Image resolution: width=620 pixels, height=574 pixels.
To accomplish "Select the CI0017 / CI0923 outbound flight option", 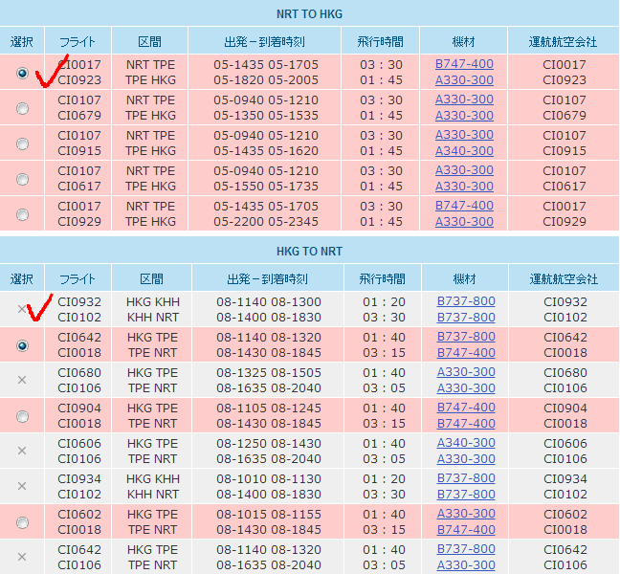I will pyautogui.click(x=22, y=73).
